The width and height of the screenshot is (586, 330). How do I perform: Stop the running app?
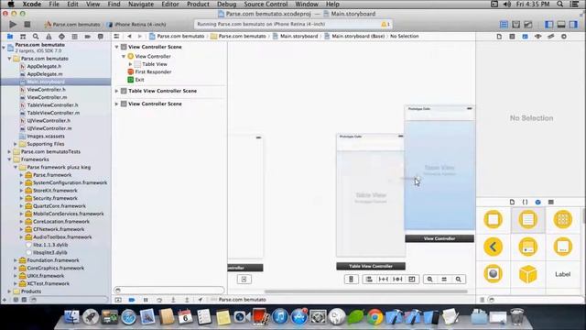coord(27,25)
